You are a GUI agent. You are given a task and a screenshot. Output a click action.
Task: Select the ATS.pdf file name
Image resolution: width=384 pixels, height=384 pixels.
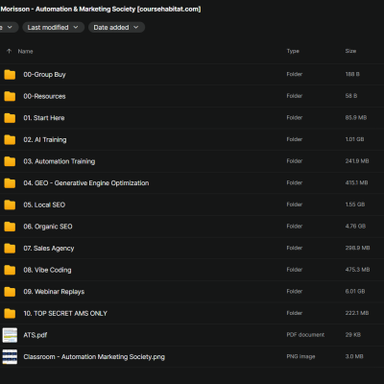click(x=36, y=335)
